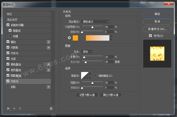Add another 内阴影 effect with plus icon
Screen dimensions: 177x117
click(x=49, y=48)
